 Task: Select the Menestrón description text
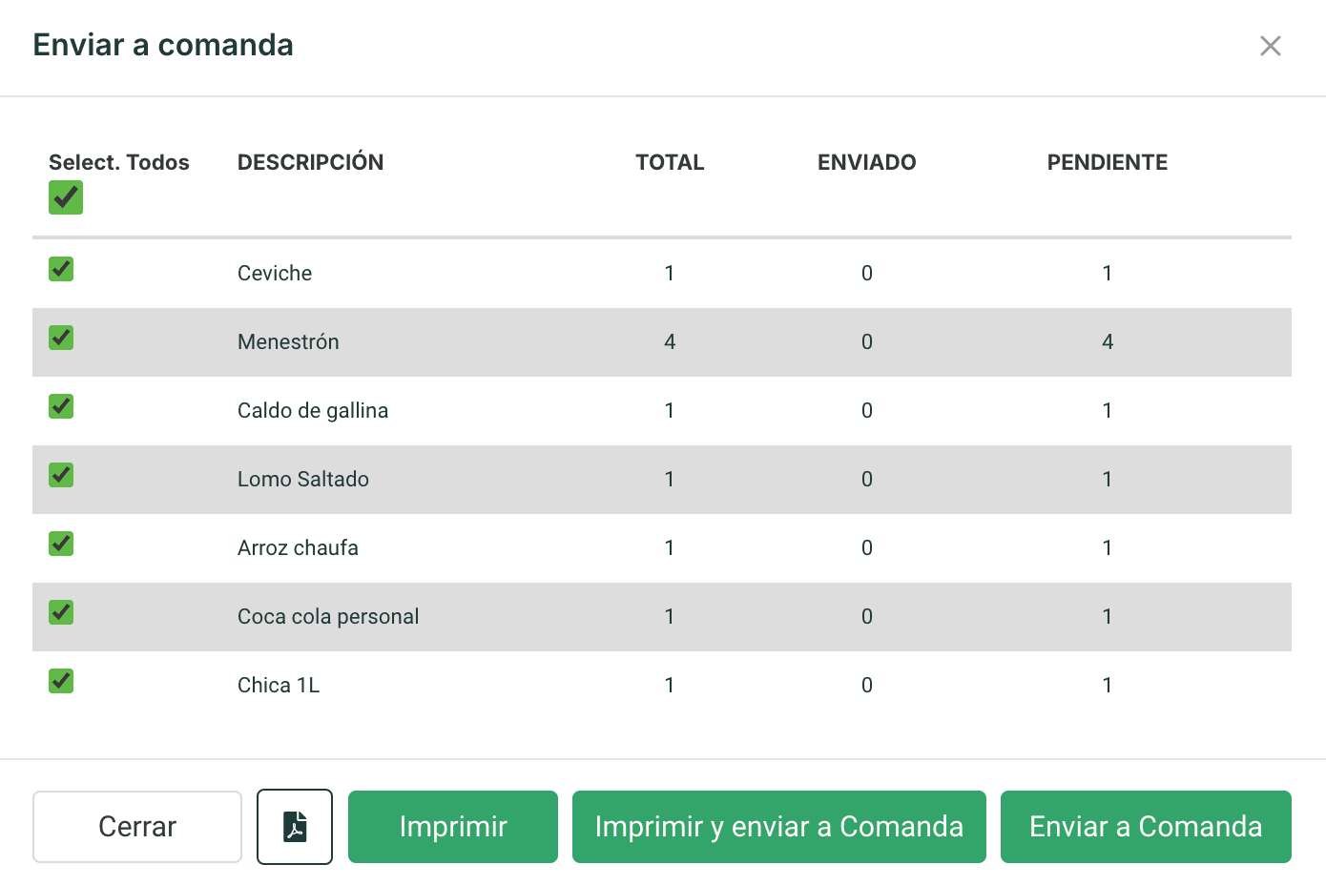point(288,341)
